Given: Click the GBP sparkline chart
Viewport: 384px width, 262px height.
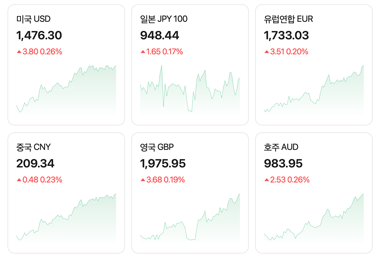Looking at the screenshot, I should (190, 218).
